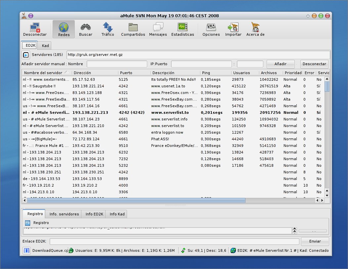348x269 pixels.
Task: Focus the port field after the colon
Action: [x=250, y=64]
